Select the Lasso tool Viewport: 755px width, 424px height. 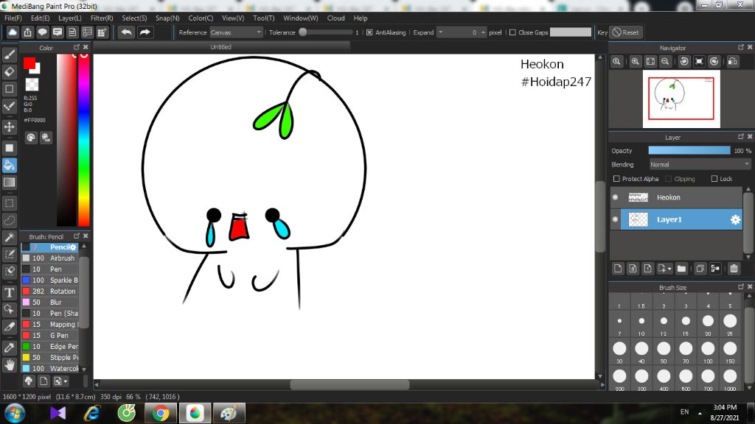click(9, 220)
